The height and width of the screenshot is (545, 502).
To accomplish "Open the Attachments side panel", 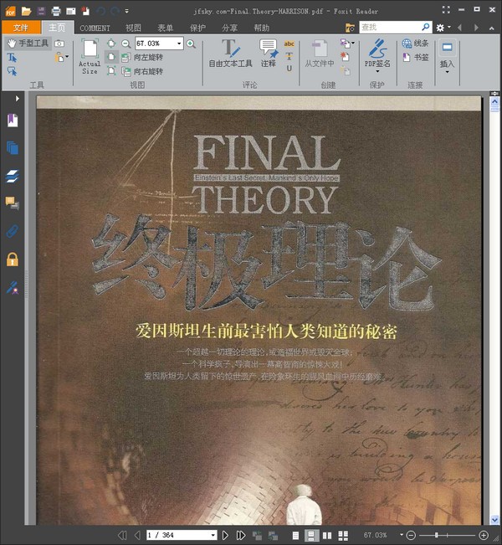I will click(x=13, y=231).
